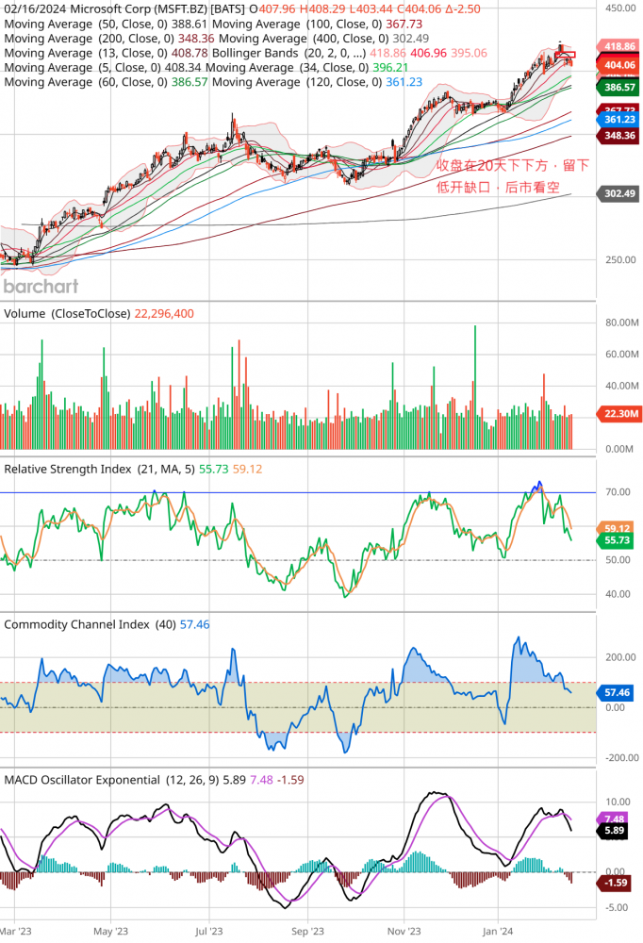Click the 80.00M volume axis label

(x=621, y=323)
